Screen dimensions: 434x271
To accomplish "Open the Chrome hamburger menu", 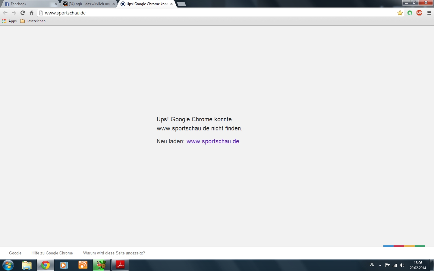I will click(x=429, y=13).
